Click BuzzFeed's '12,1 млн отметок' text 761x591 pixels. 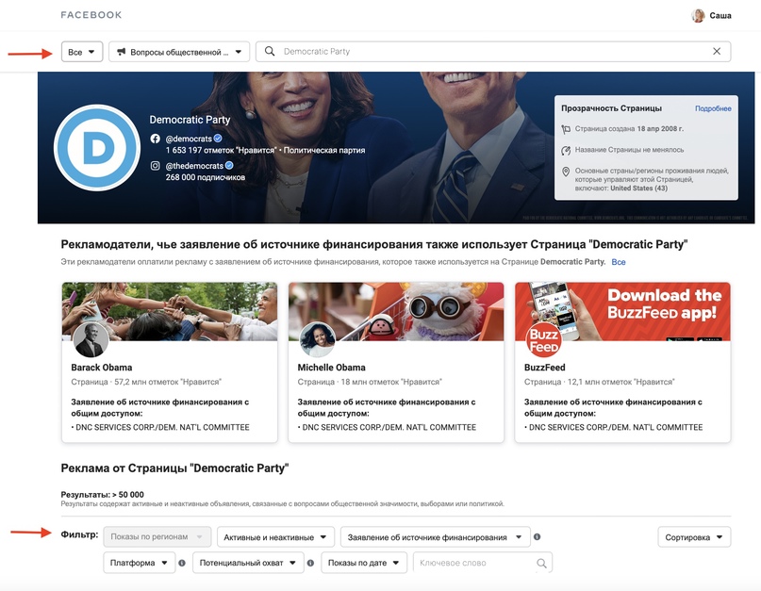(x=621, y=382)
